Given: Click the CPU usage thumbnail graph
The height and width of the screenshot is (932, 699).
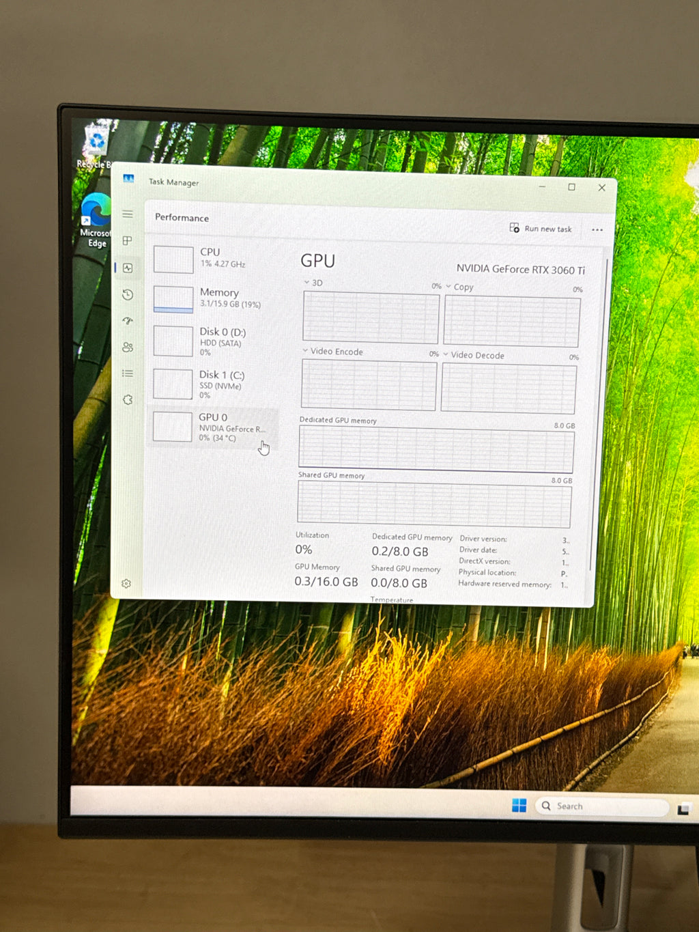Looking at the screenshot, I should coord(173,259).
